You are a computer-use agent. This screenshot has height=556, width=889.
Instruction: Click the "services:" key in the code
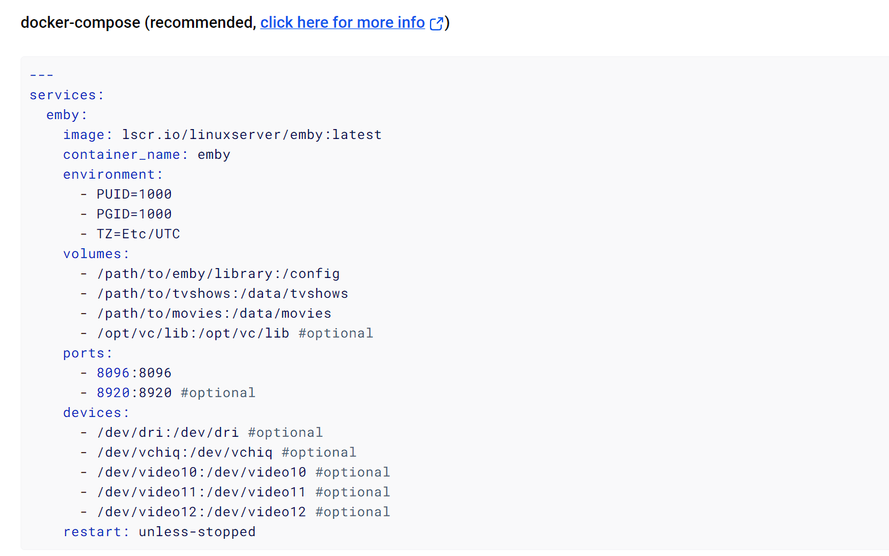coord(67,95)
